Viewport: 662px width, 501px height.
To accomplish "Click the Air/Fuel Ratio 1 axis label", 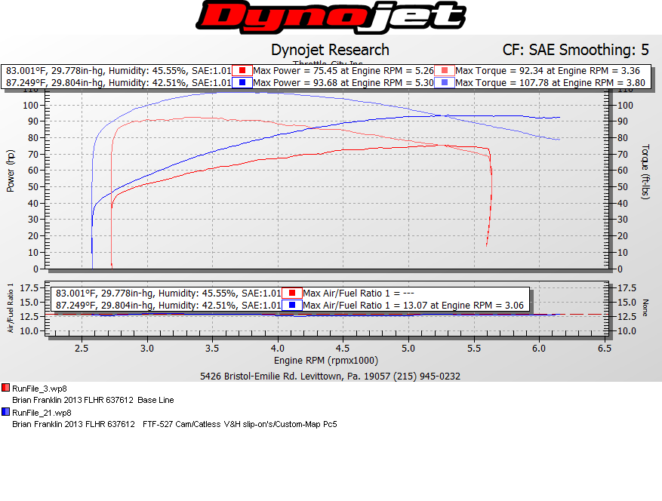I will tap(11, 308).
